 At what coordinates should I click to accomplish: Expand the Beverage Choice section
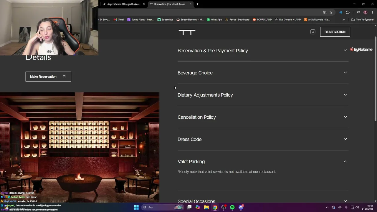(x=263, y=73)
